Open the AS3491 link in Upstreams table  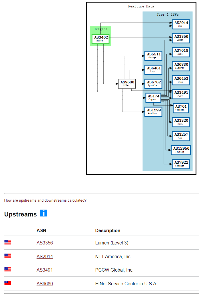[x=45, y=270]
